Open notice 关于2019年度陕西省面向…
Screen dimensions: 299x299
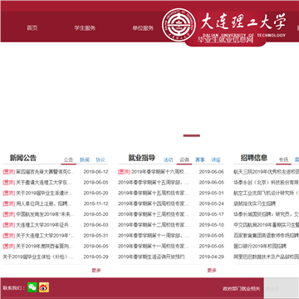[x=38, y=246]
